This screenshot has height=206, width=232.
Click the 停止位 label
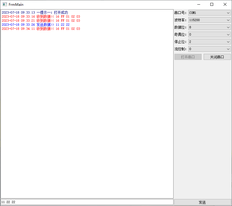coord(180,42)
